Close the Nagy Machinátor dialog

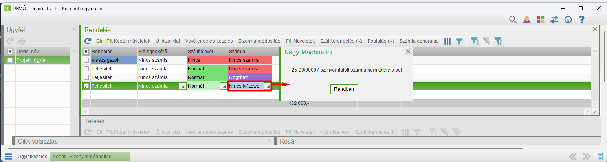coord(408,52)
